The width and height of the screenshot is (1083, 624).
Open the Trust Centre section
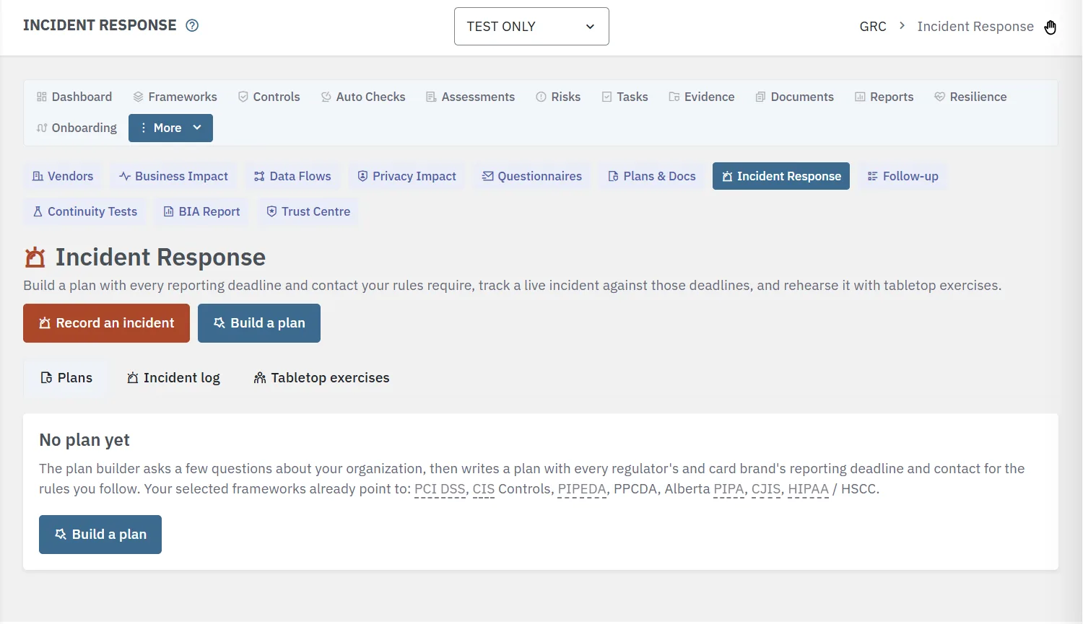[308, 211]
